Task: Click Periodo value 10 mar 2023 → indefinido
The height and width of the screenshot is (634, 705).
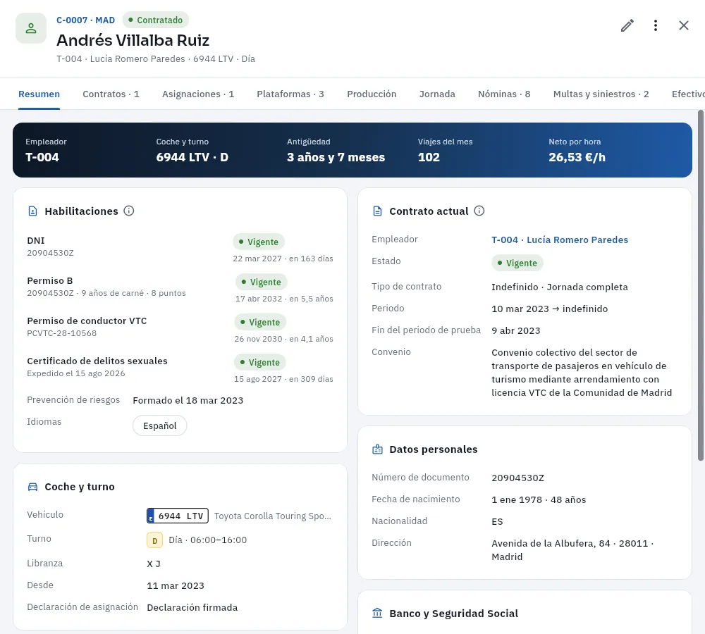Action: pos(549,309)
